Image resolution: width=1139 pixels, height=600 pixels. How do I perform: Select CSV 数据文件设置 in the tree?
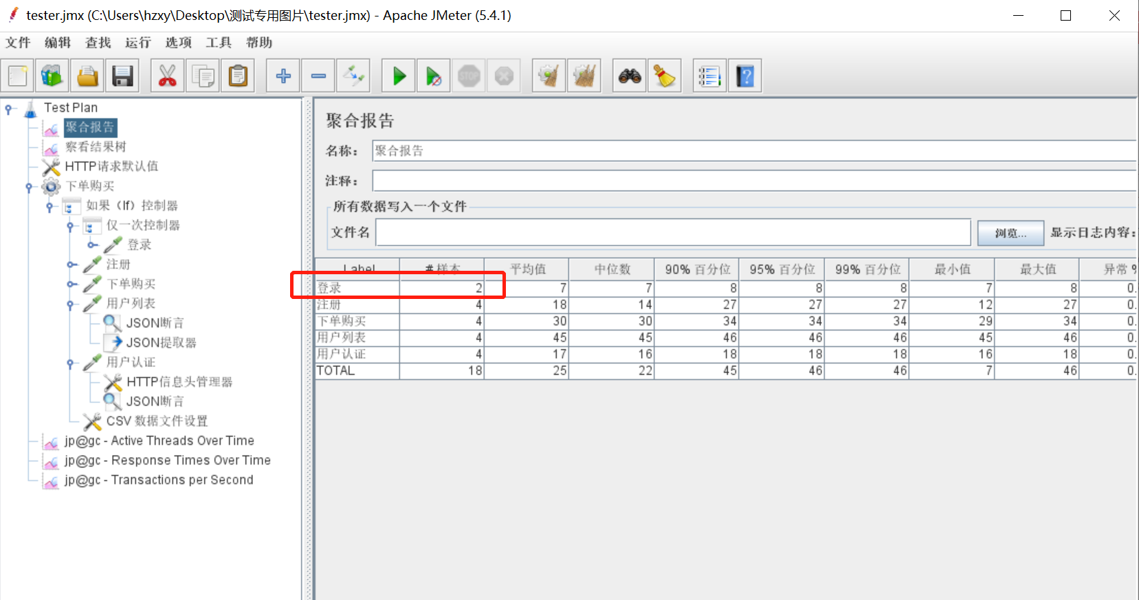tap(157, 421)
